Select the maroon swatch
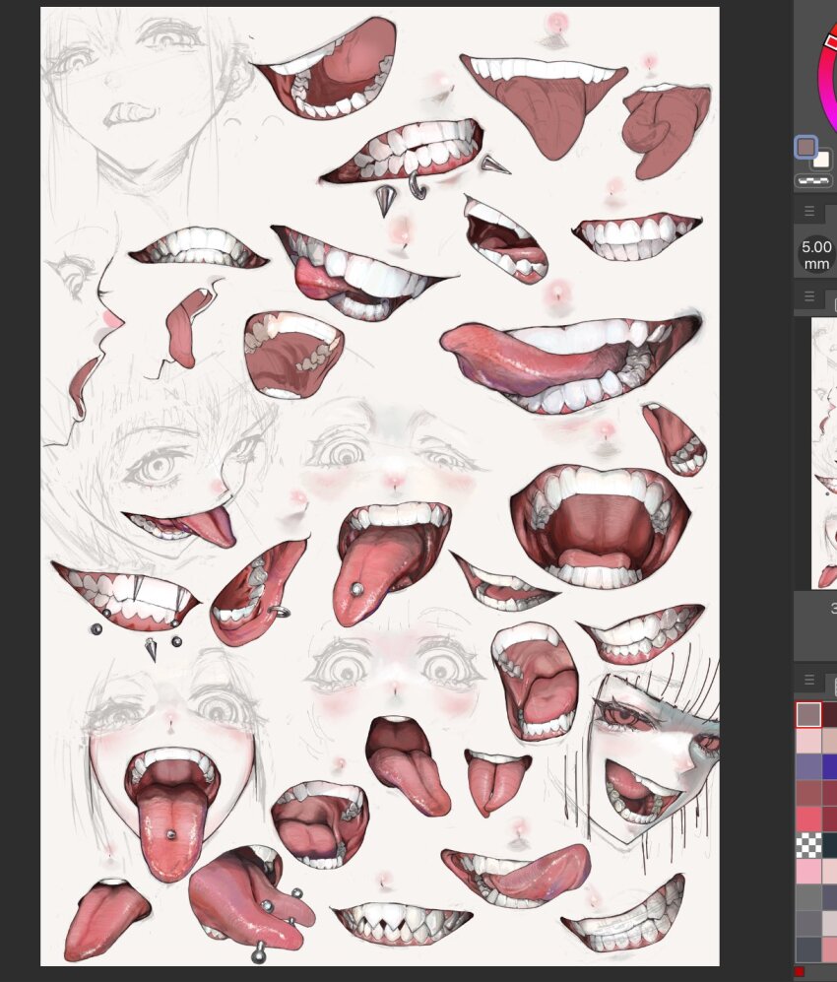The image size is (837, 982). pyautogui.click(x=830, y=713)
